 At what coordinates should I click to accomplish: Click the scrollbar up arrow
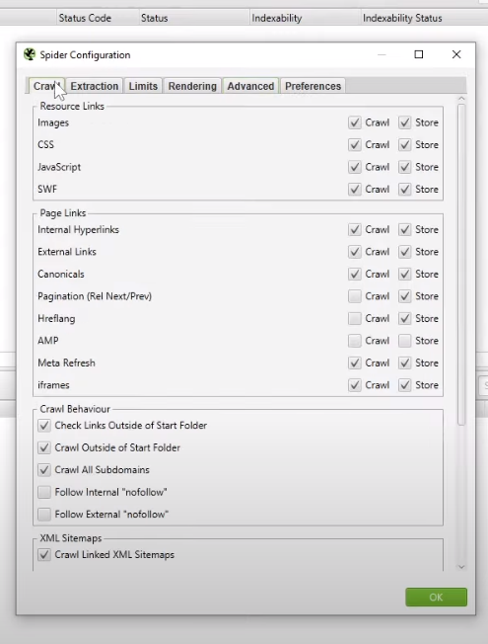(x=461, y=99)
